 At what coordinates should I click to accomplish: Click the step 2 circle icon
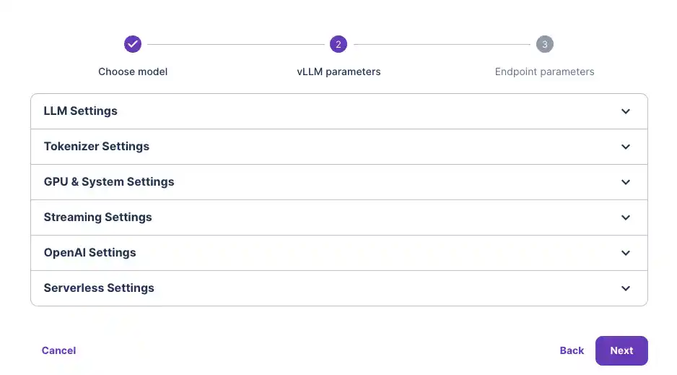pyautogui.click(x=338, y=44)
